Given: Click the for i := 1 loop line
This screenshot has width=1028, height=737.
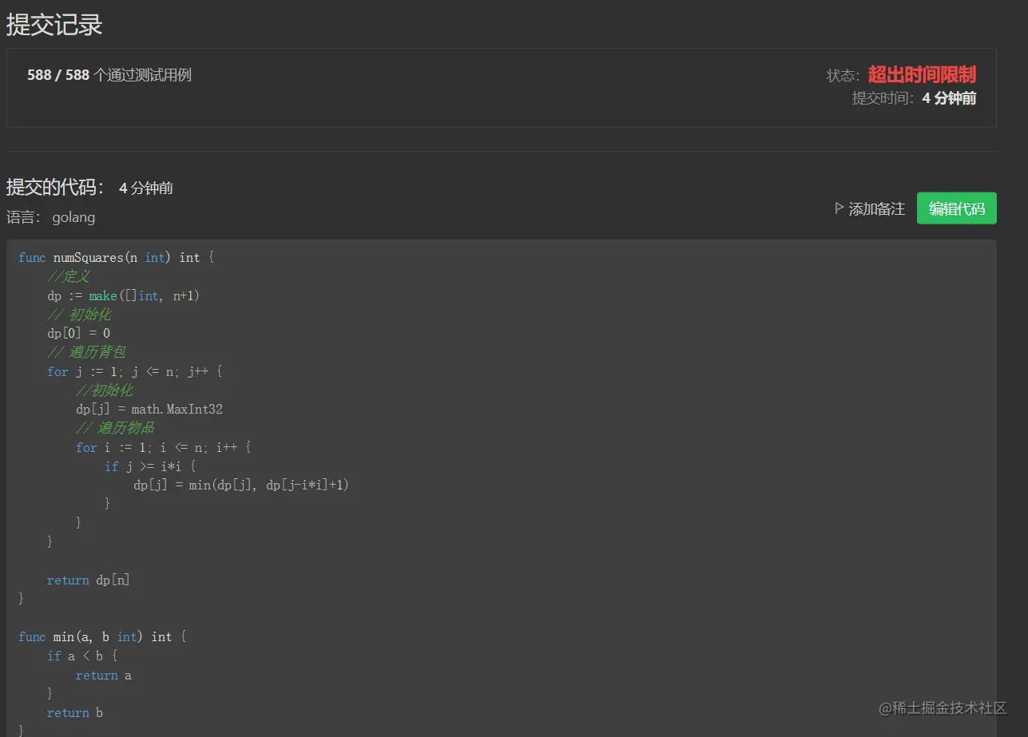Looking at the screenshot, I should [164, 447].
